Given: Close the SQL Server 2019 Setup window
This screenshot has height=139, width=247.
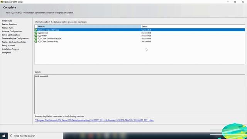Looking at the screenshot, I should (x=243, y=2).
